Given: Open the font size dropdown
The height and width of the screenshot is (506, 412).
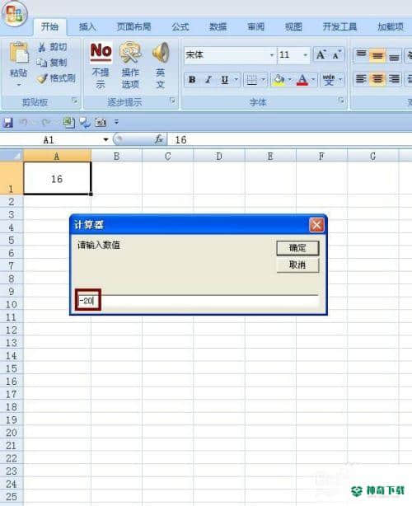Looking at the screenshot, I should pyautogui.click(x=305, y=55).
